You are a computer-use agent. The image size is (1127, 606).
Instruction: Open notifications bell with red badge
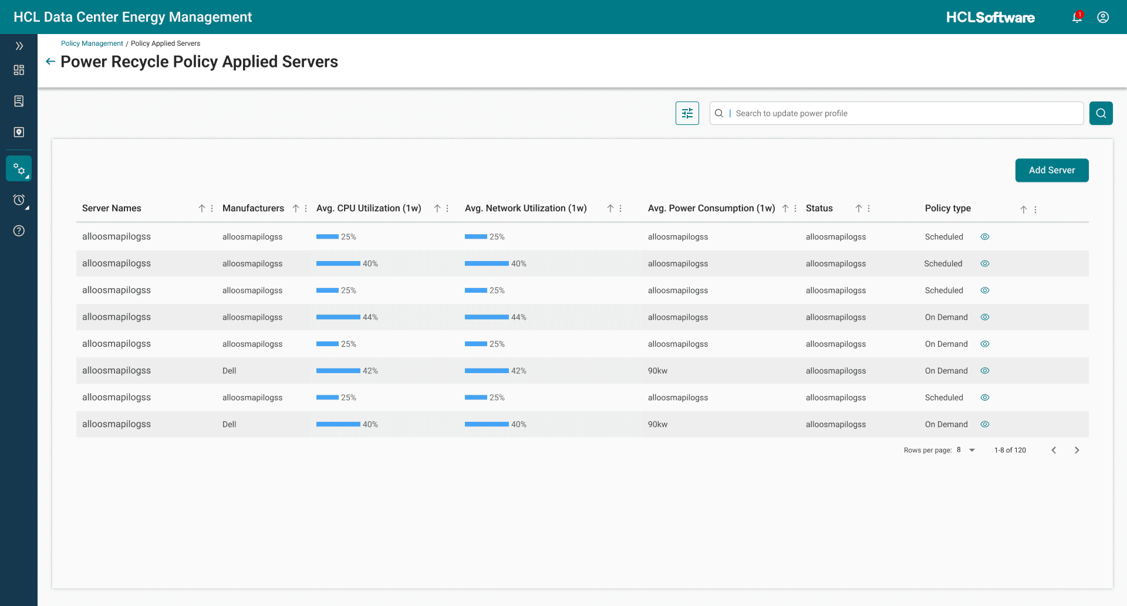pyautogui.click(x=1077, y=17)
